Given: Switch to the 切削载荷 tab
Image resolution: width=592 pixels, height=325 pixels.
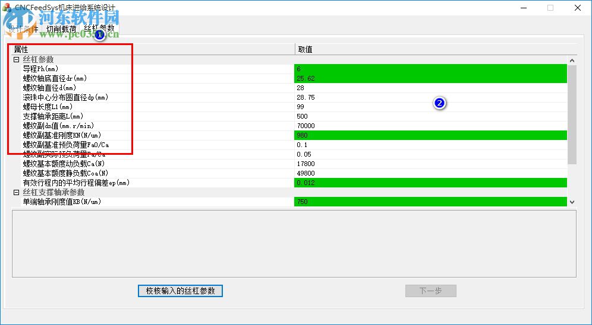Looking at the screenshot, I should click(61, 29).
